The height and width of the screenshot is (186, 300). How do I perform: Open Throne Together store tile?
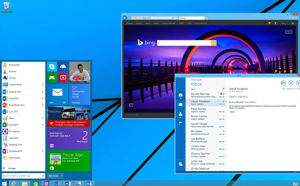tap(69, 161)
